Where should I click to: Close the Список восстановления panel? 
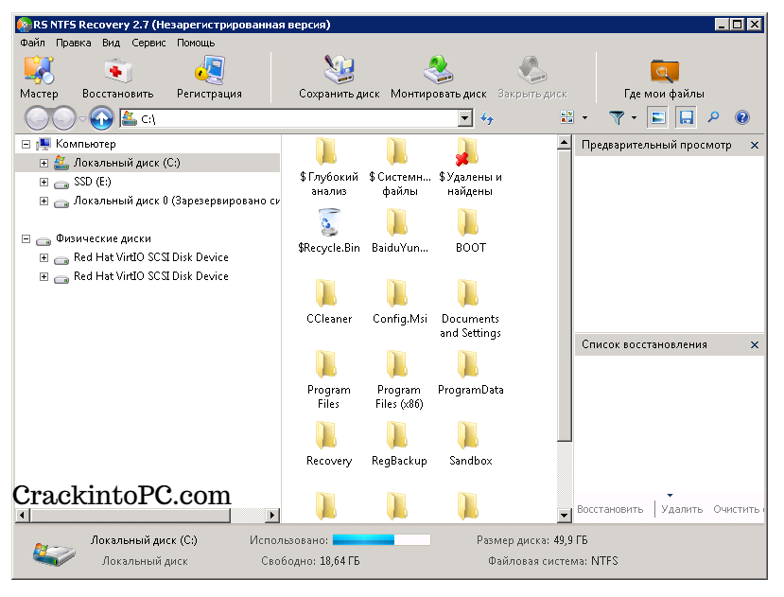pos(755,344)
